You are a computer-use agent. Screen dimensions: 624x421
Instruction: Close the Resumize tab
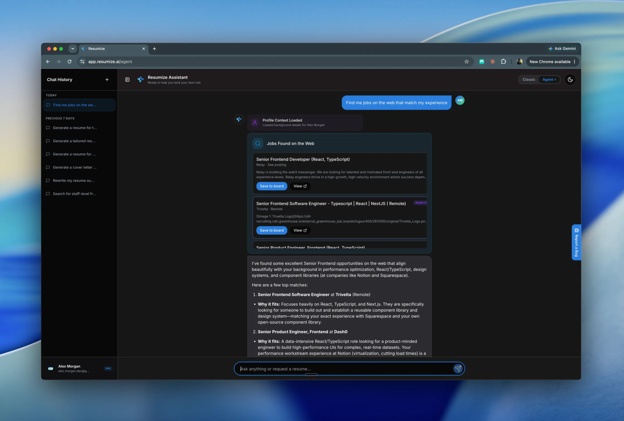click(144, 49)
